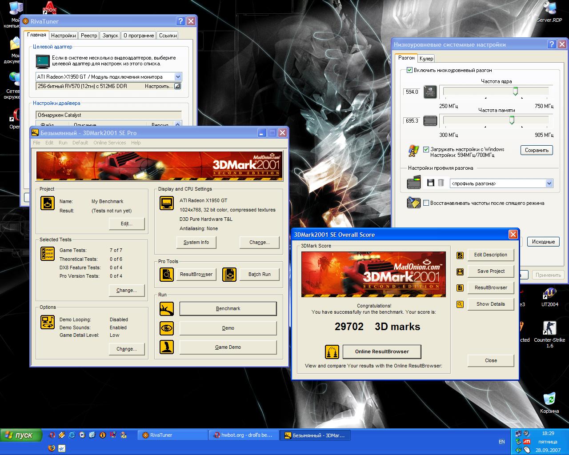Click the Edit... button under Project

tap(127, 224)
